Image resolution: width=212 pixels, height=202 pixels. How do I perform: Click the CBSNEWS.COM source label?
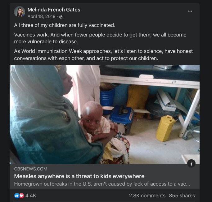(31, 169)
